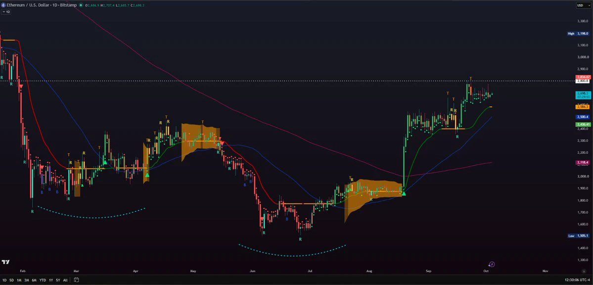
Task: Click the red 2,834.67 price label
Action: [x=582, y=77]
